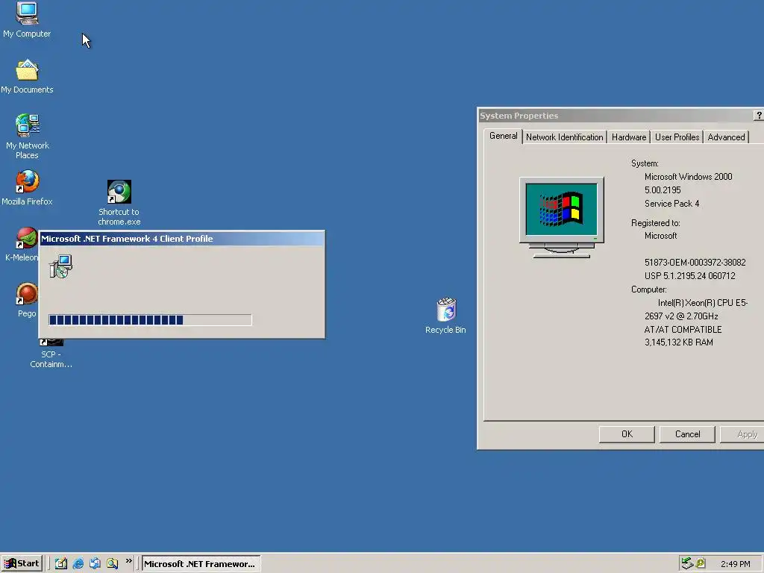Switch to the General tab
This screenshot has width=764, height=573.
tap(504, 136)
